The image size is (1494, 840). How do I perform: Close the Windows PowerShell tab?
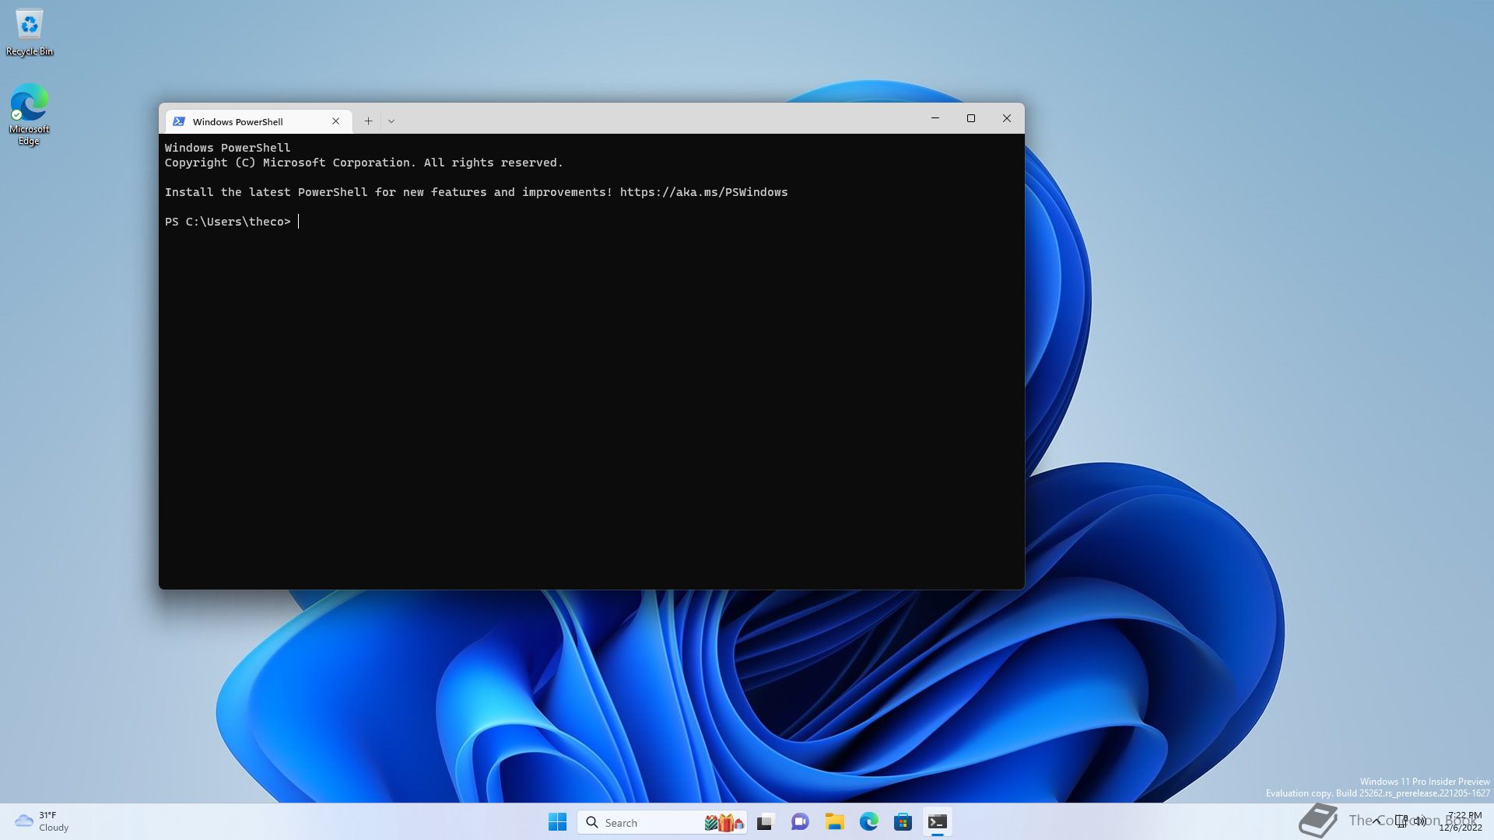(x=336, y=121)
